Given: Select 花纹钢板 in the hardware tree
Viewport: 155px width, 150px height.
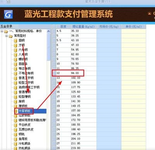Looking at the screenshot, I should (24, 116).
